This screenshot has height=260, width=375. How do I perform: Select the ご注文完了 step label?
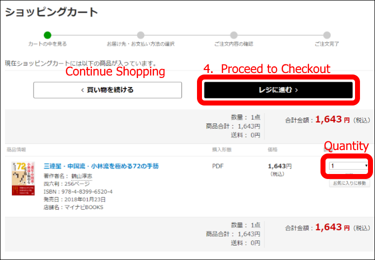[326, 44]
